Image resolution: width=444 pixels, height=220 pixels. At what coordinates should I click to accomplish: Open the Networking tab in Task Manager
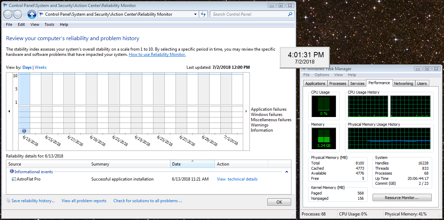403,83
